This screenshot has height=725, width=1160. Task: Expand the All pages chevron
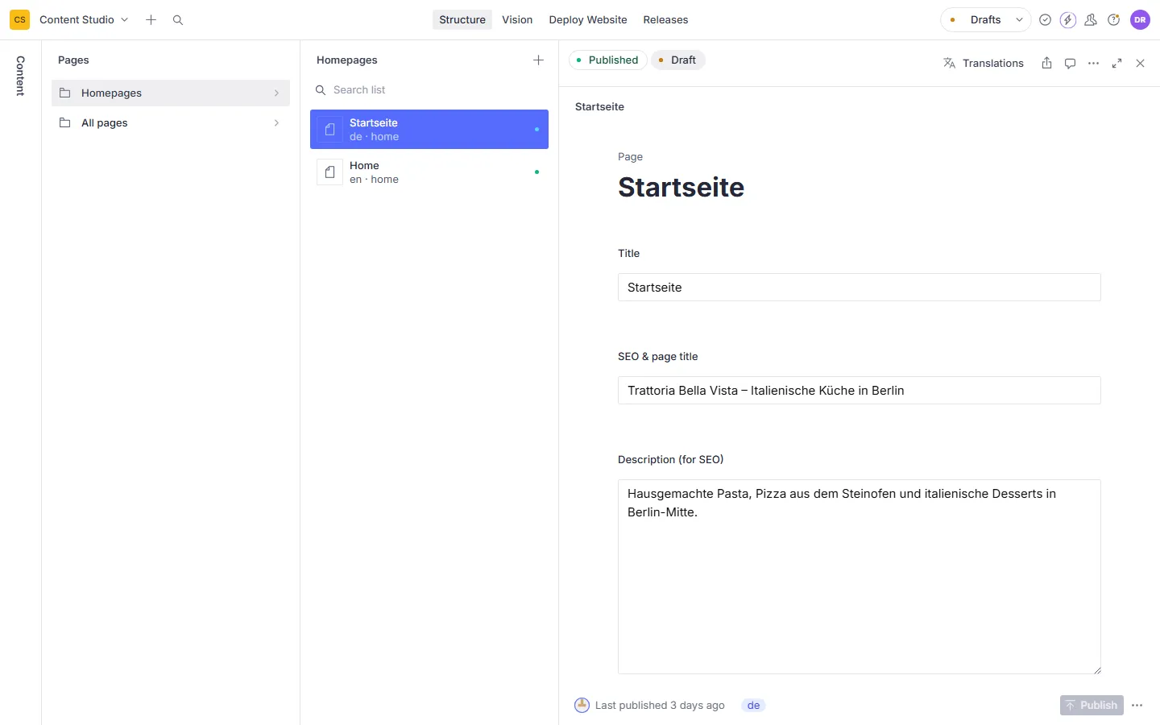click(276, 122)
